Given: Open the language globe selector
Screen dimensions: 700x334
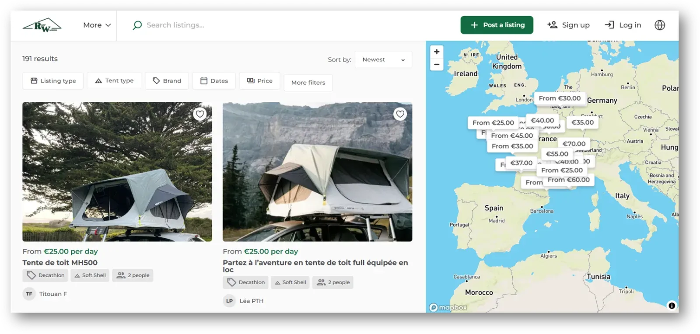Looking at the screenshot, I should click(x=660, y=25).
